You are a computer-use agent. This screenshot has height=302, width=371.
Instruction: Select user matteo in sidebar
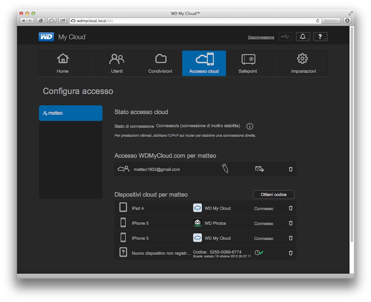(x=71, y=113)
